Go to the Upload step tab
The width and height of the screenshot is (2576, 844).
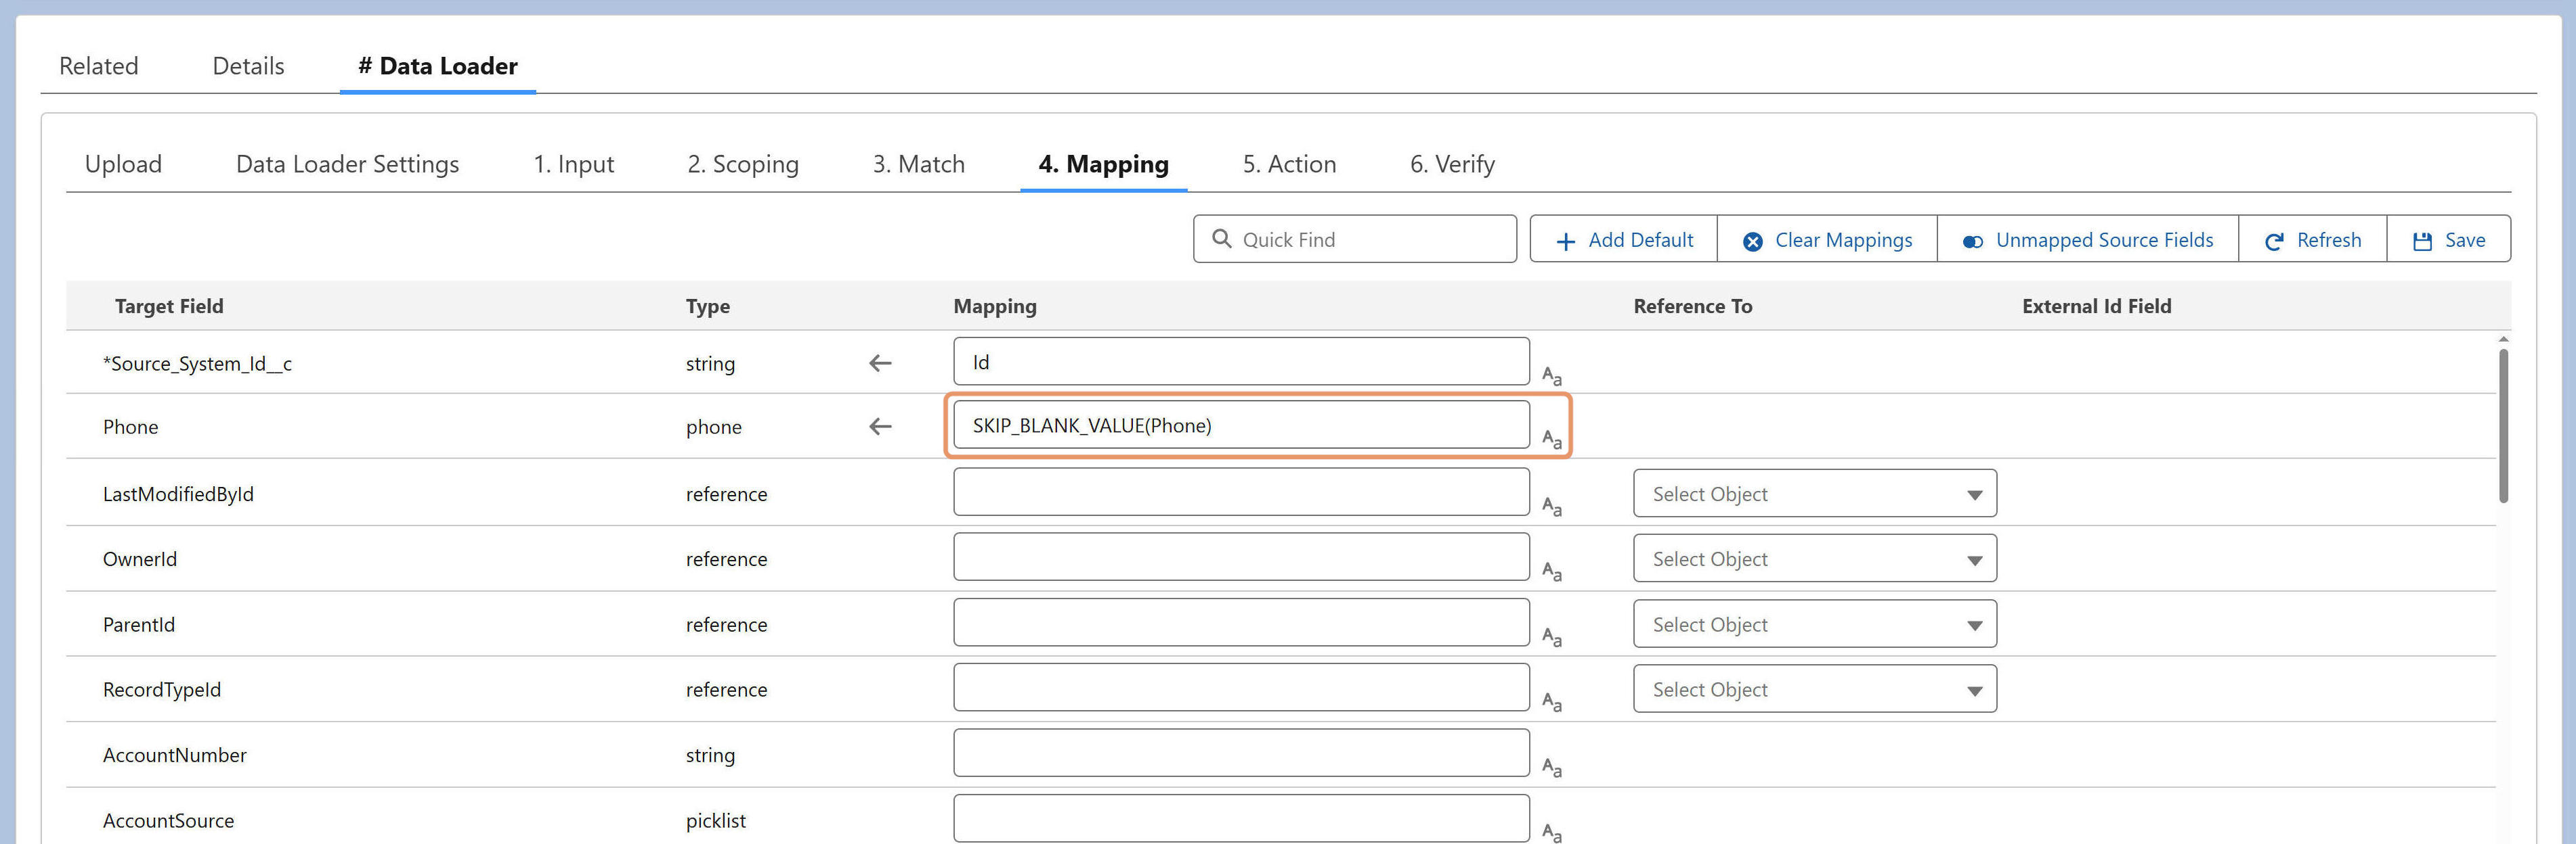click(x=123, y=164)
